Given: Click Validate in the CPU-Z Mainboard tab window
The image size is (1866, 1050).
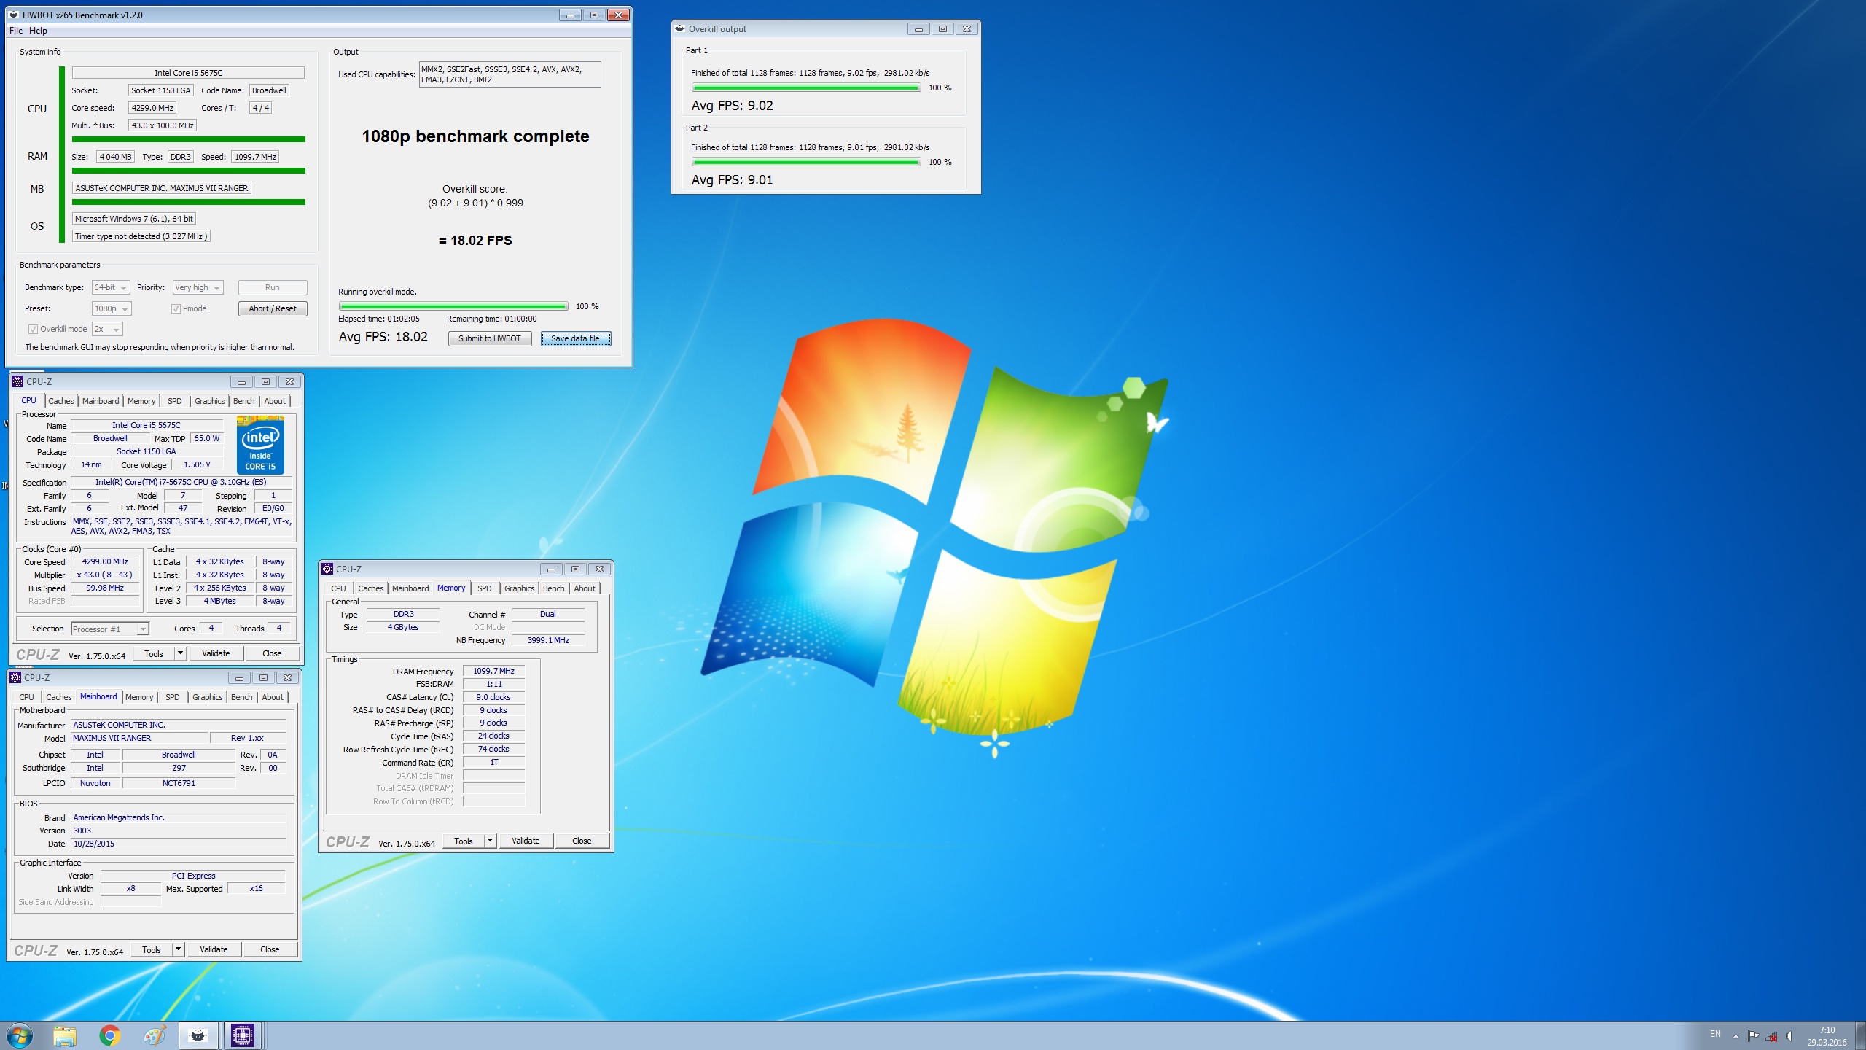Looking at the screenshot, I should 214,949.
